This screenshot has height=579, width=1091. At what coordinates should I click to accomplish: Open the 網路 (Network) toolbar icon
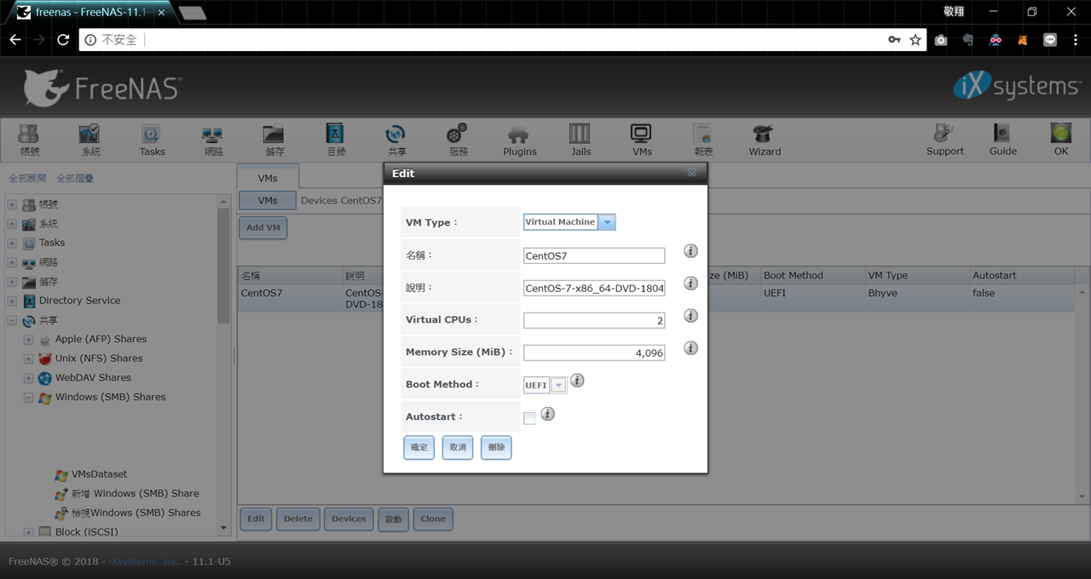(213, 140)
